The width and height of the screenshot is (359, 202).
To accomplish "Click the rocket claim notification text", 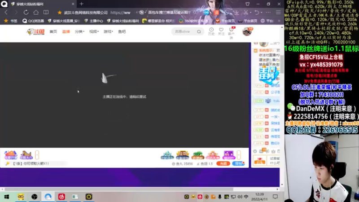I will [31, 163].
